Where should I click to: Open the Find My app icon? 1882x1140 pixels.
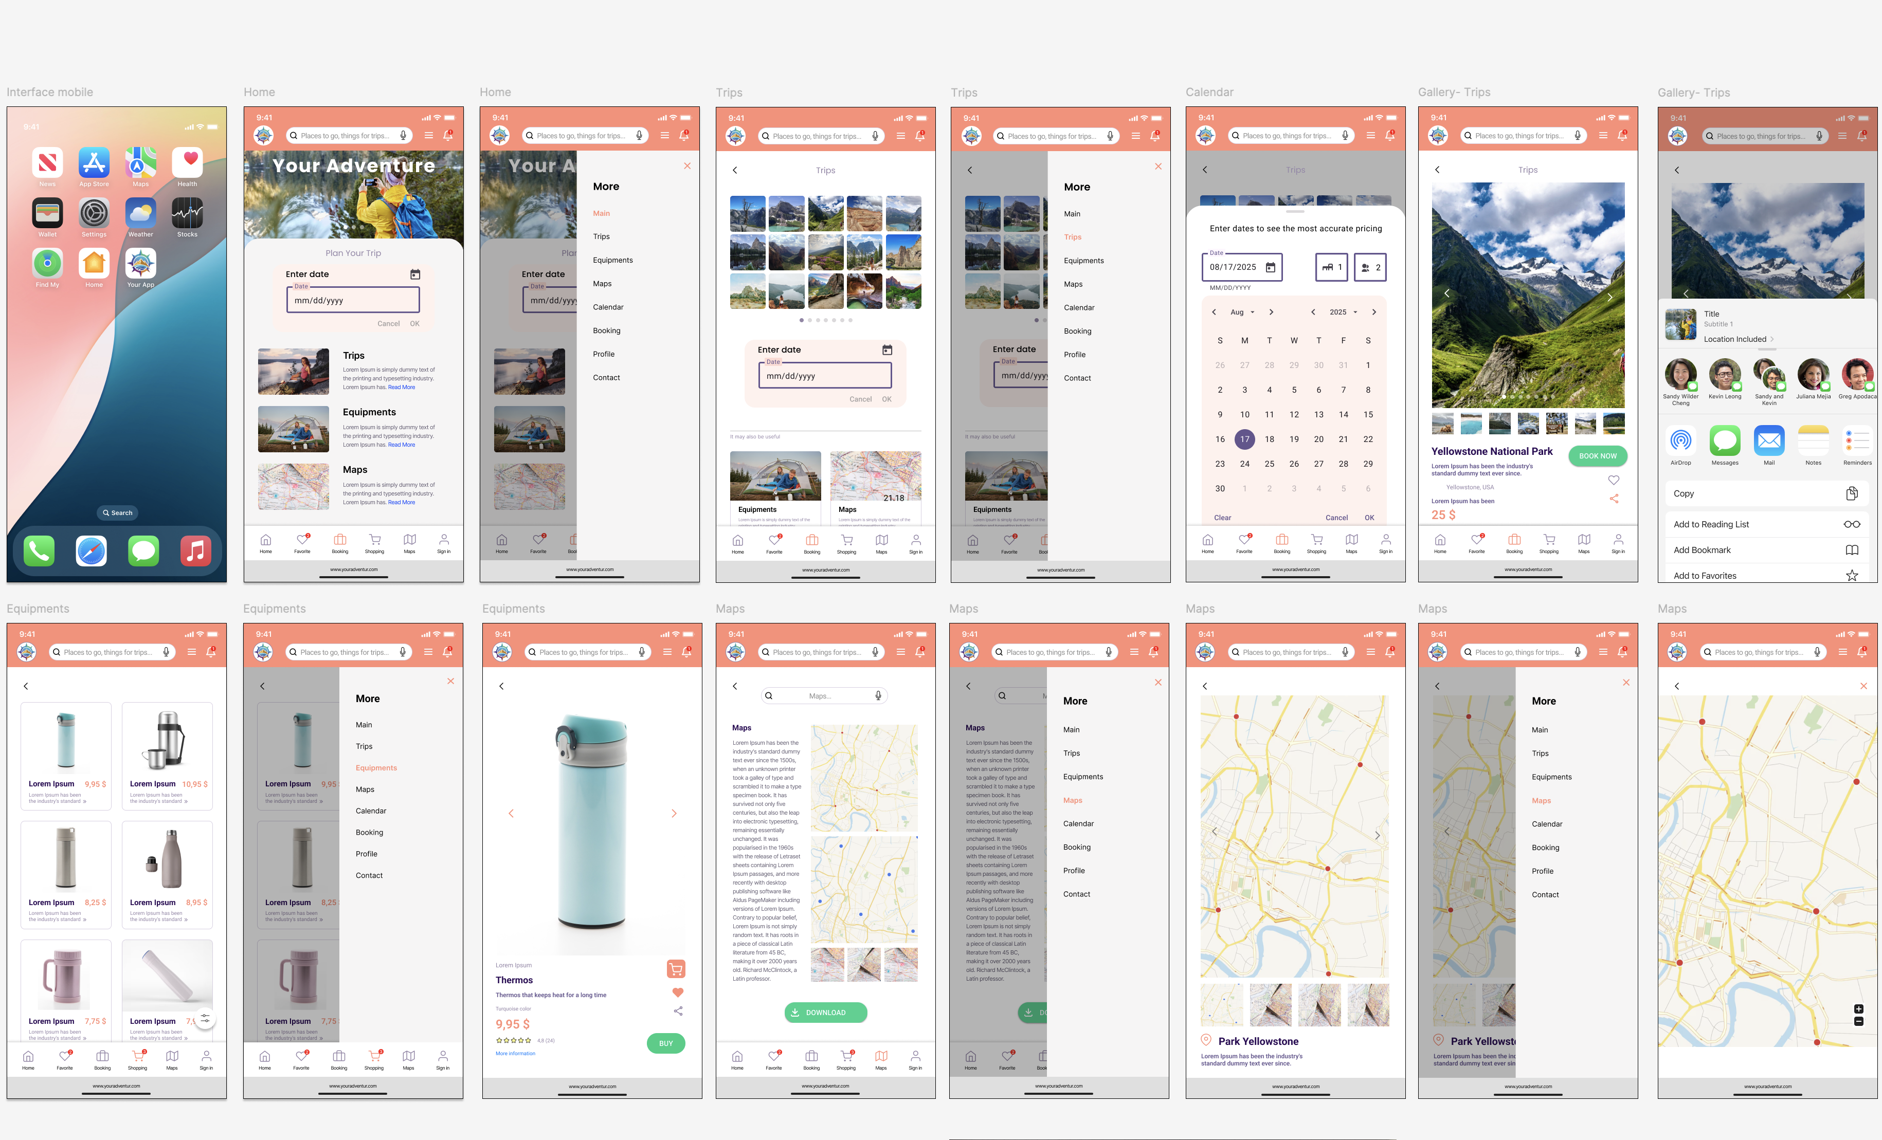(x=47, y=263)
